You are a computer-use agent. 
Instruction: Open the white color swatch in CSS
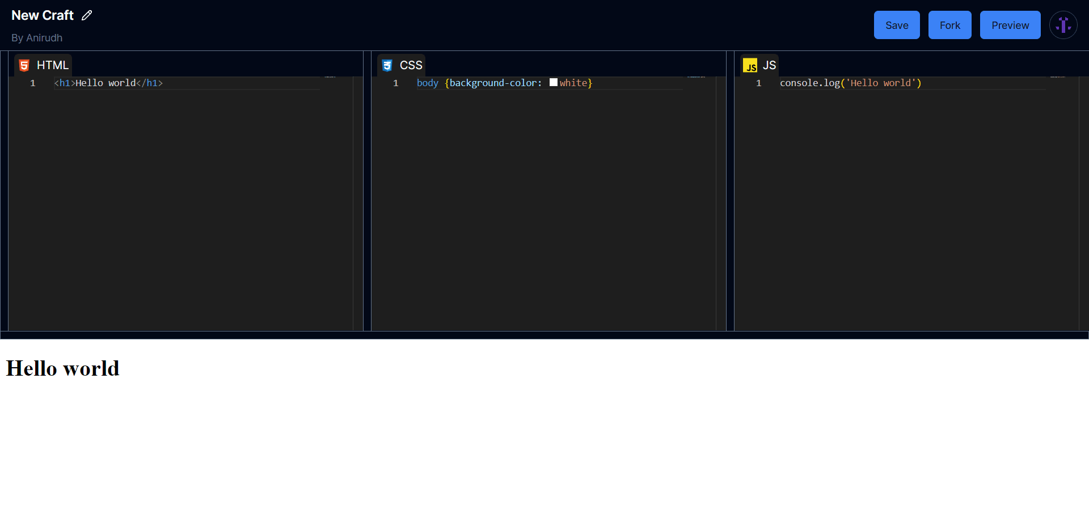[554, 82]
